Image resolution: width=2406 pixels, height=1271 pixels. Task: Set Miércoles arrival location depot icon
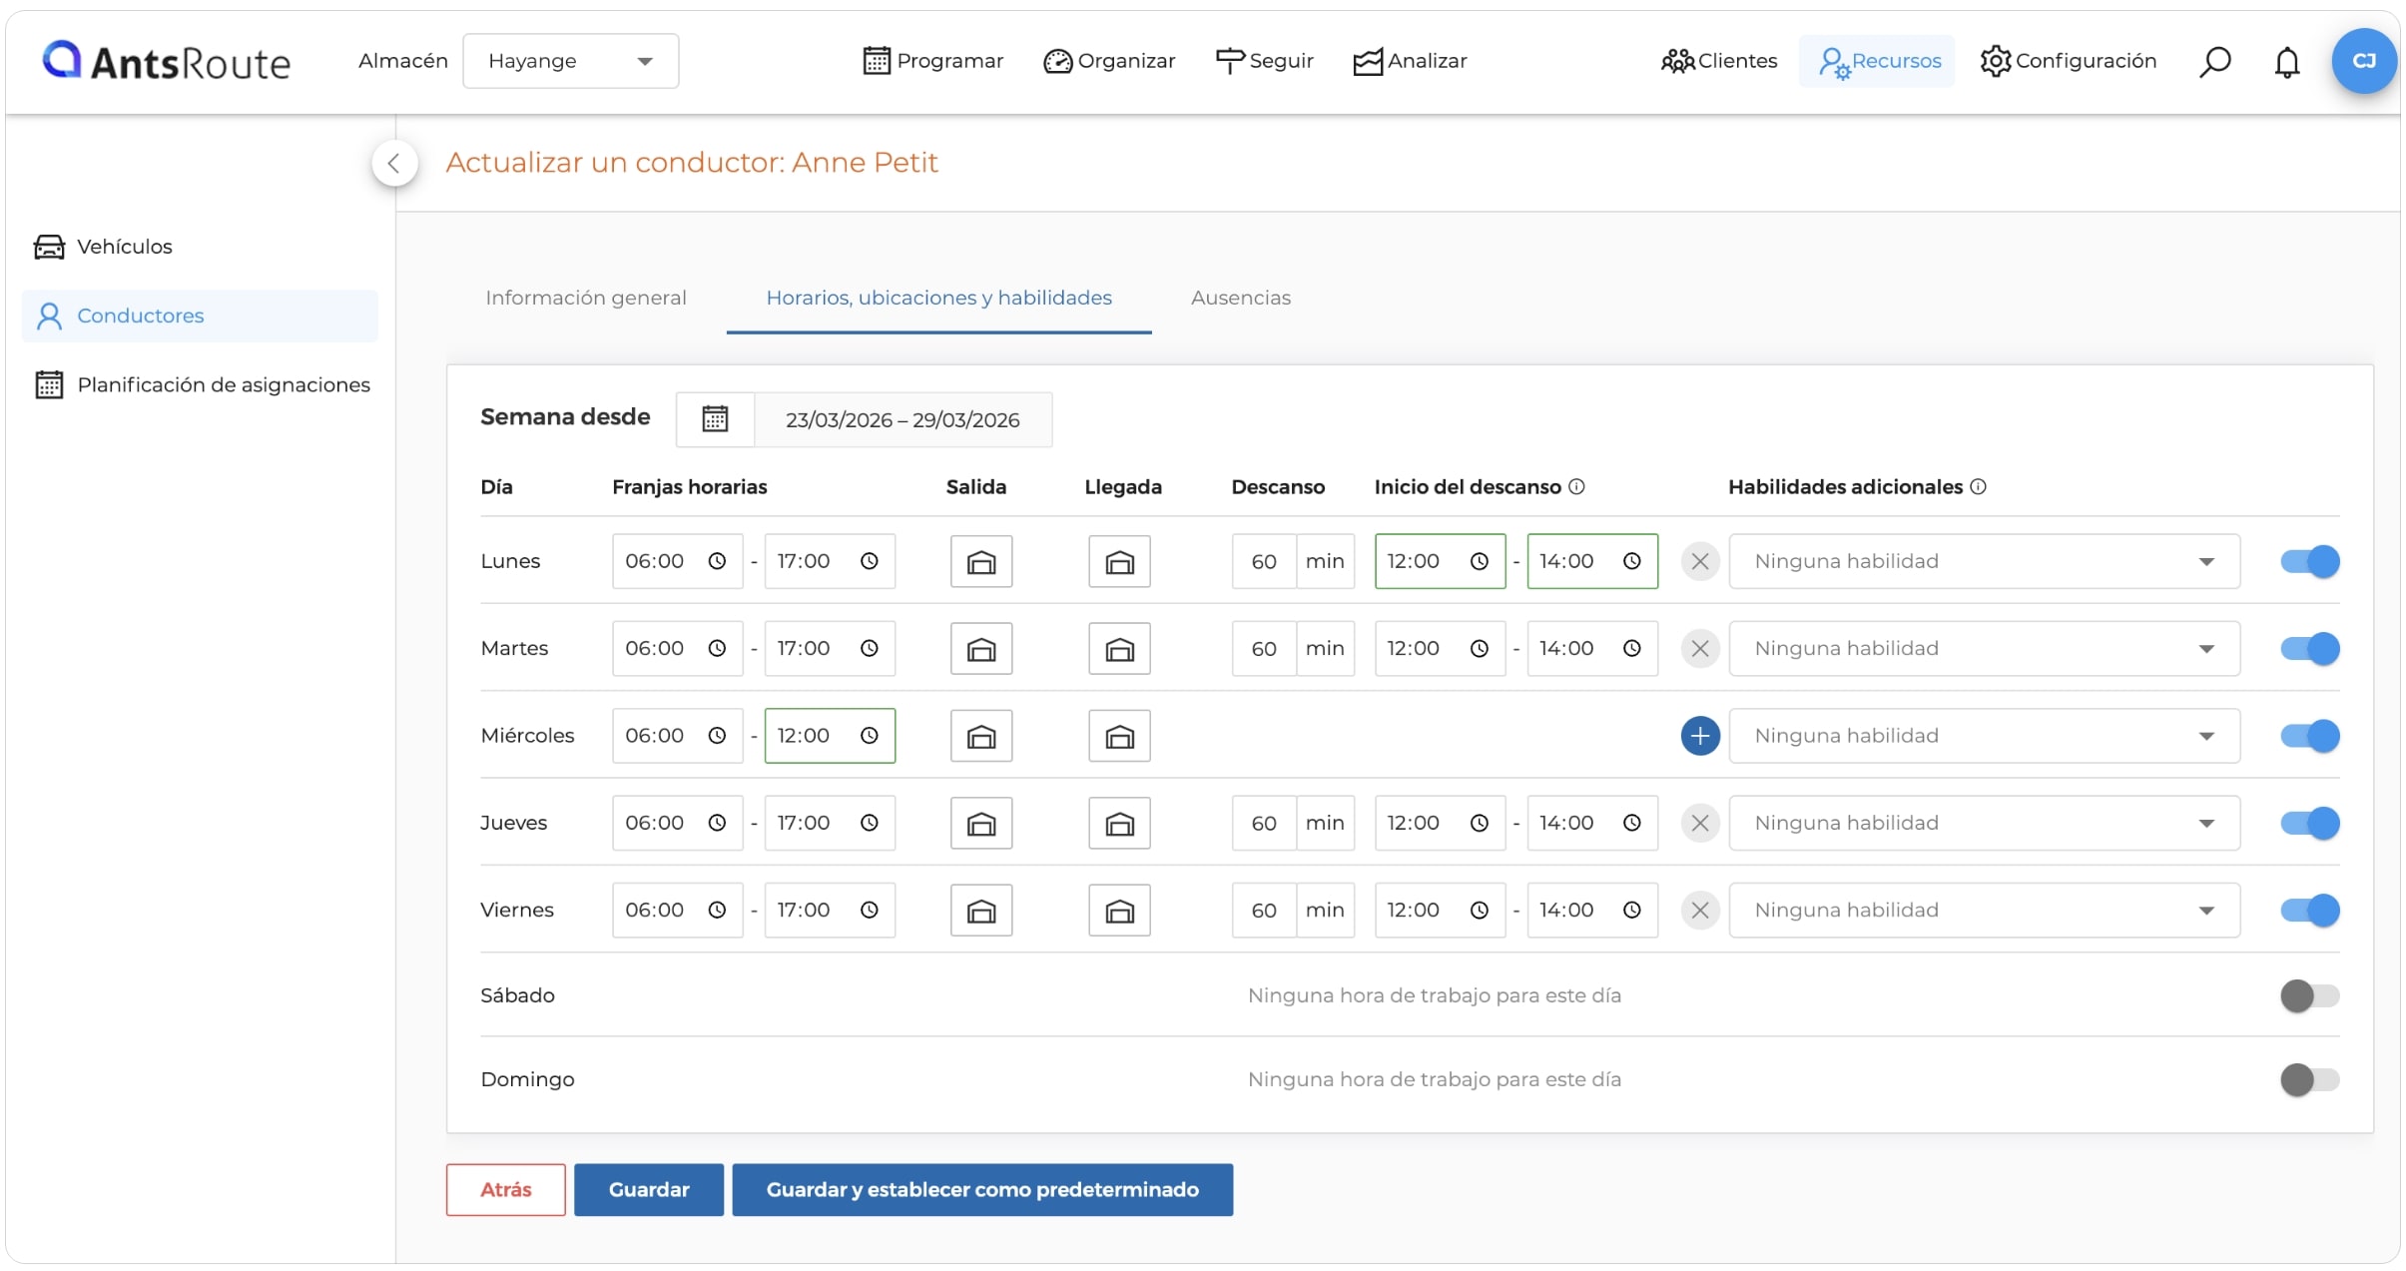tap(1119, 737)
